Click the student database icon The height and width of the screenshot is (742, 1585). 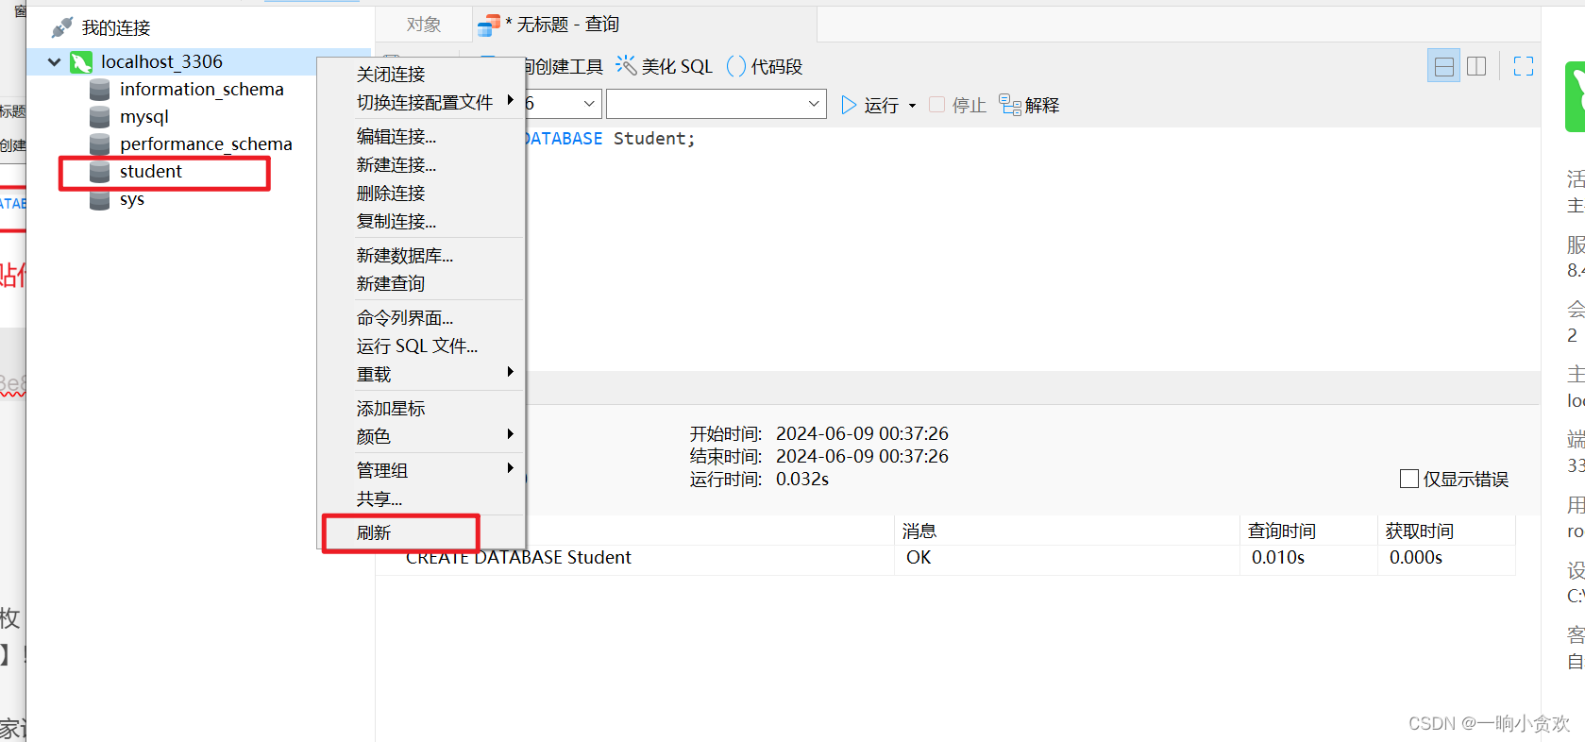[x=99, y=172]
